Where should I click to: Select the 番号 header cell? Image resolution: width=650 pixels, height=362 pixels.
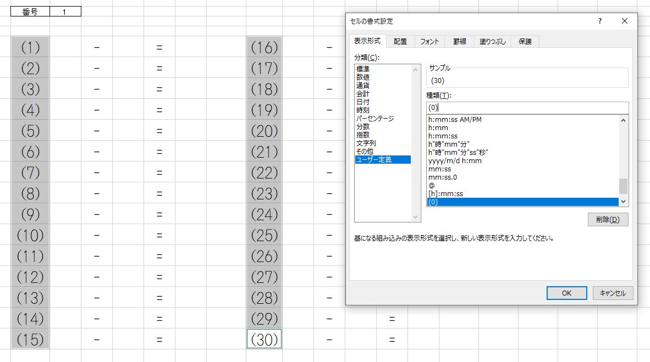point(30,12)
